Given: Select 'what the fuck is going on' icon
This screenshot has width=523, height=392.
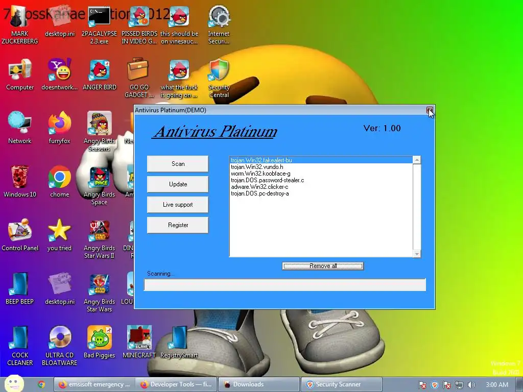Looking at the screenshot, I should point(179,78).
